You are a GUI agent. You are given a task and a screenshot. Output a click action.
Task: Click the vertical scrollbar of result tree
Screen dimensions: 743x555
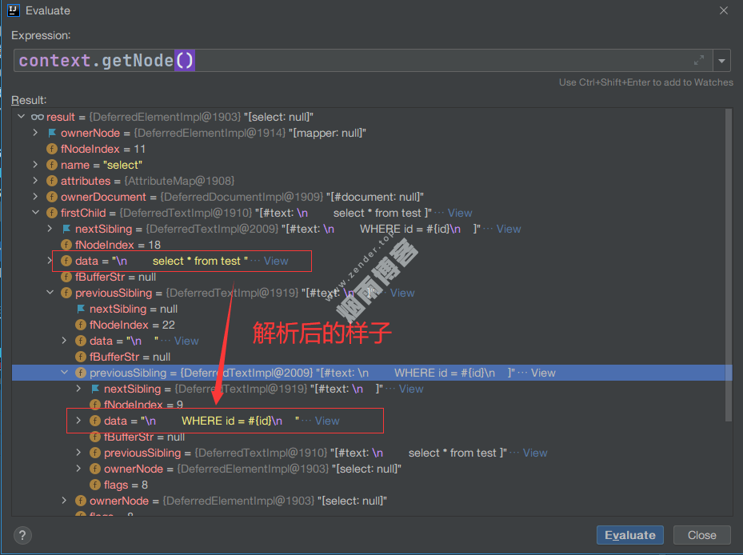728,264
